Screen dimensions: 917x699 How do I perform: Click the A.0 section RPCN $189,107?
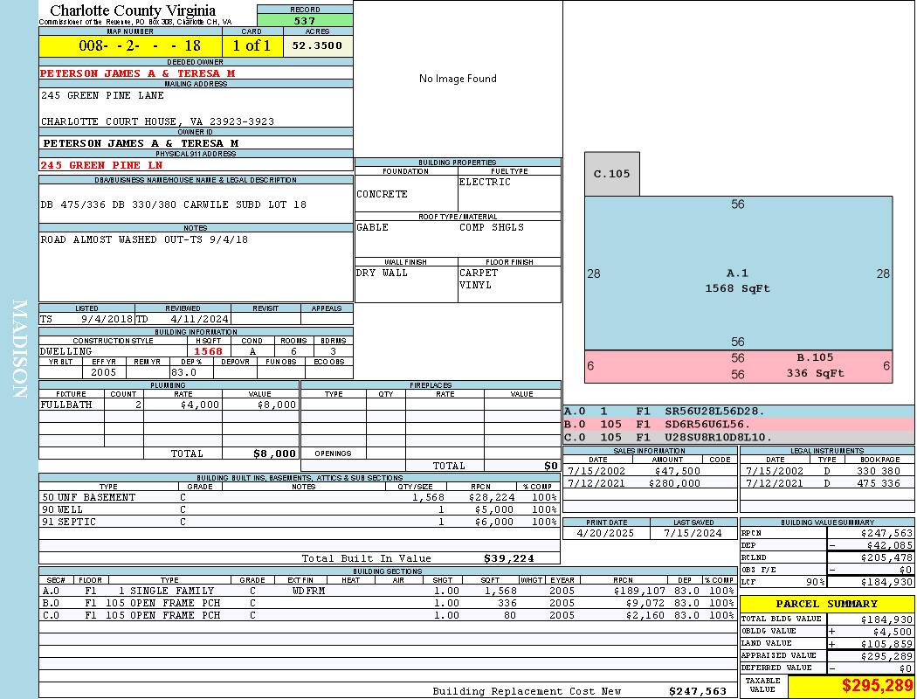click(x=638, y=591)
